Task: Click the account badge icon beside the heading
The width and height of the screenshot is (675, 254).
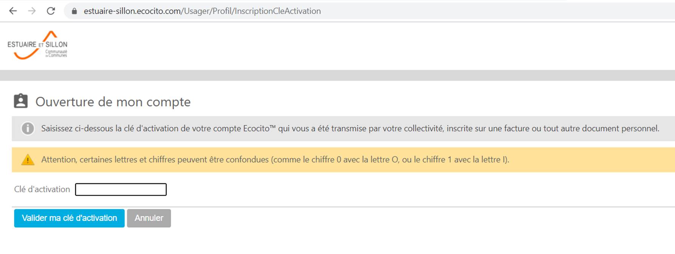Action: pyautogui.click(x=21, y=101)
